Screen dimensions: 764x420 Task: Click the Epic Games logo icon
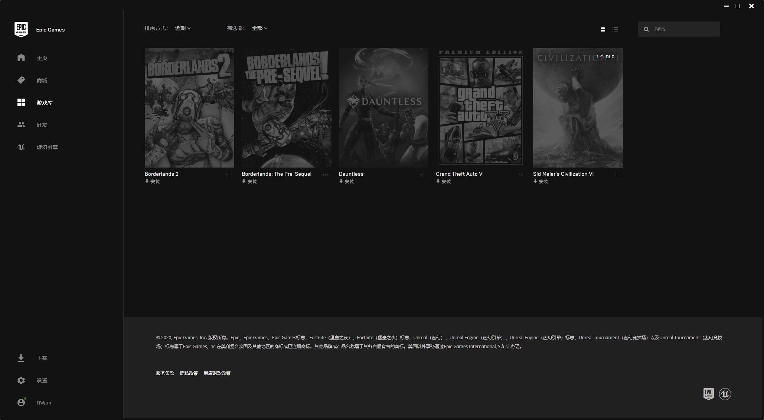[21, 29]
